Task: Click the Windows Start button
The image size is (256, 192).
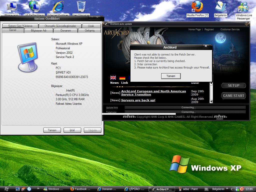Action: pos(6,189)
